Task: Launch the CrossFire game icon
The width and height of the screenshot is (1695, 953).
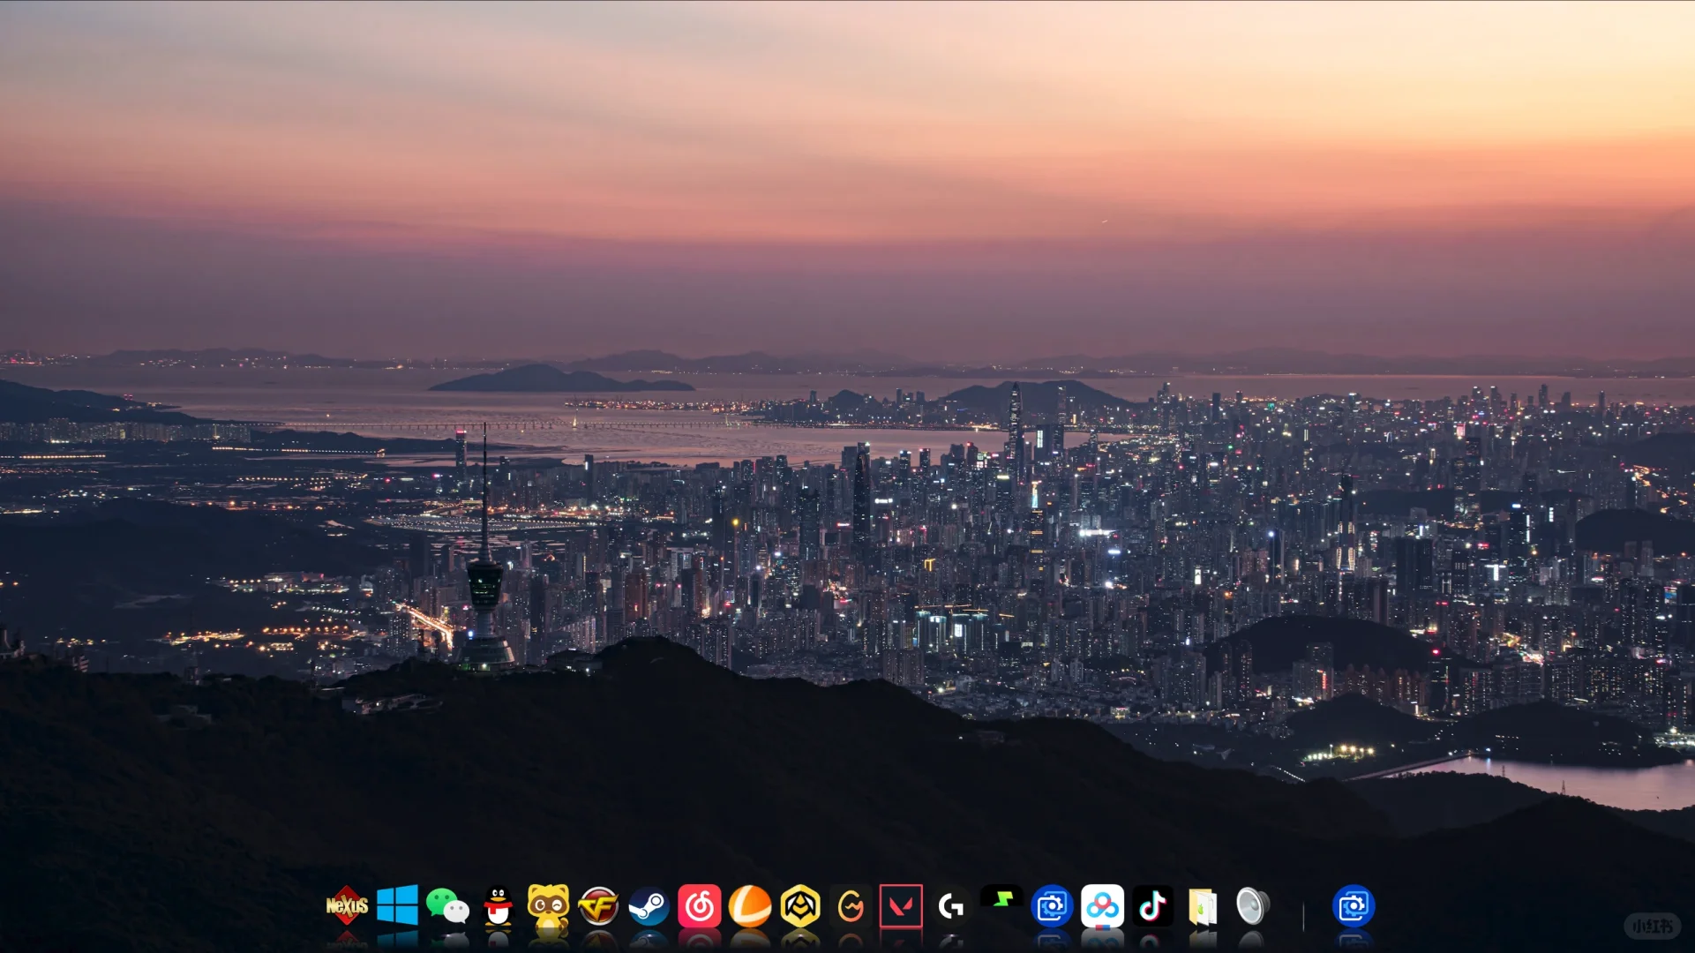Action: [598, 906]
